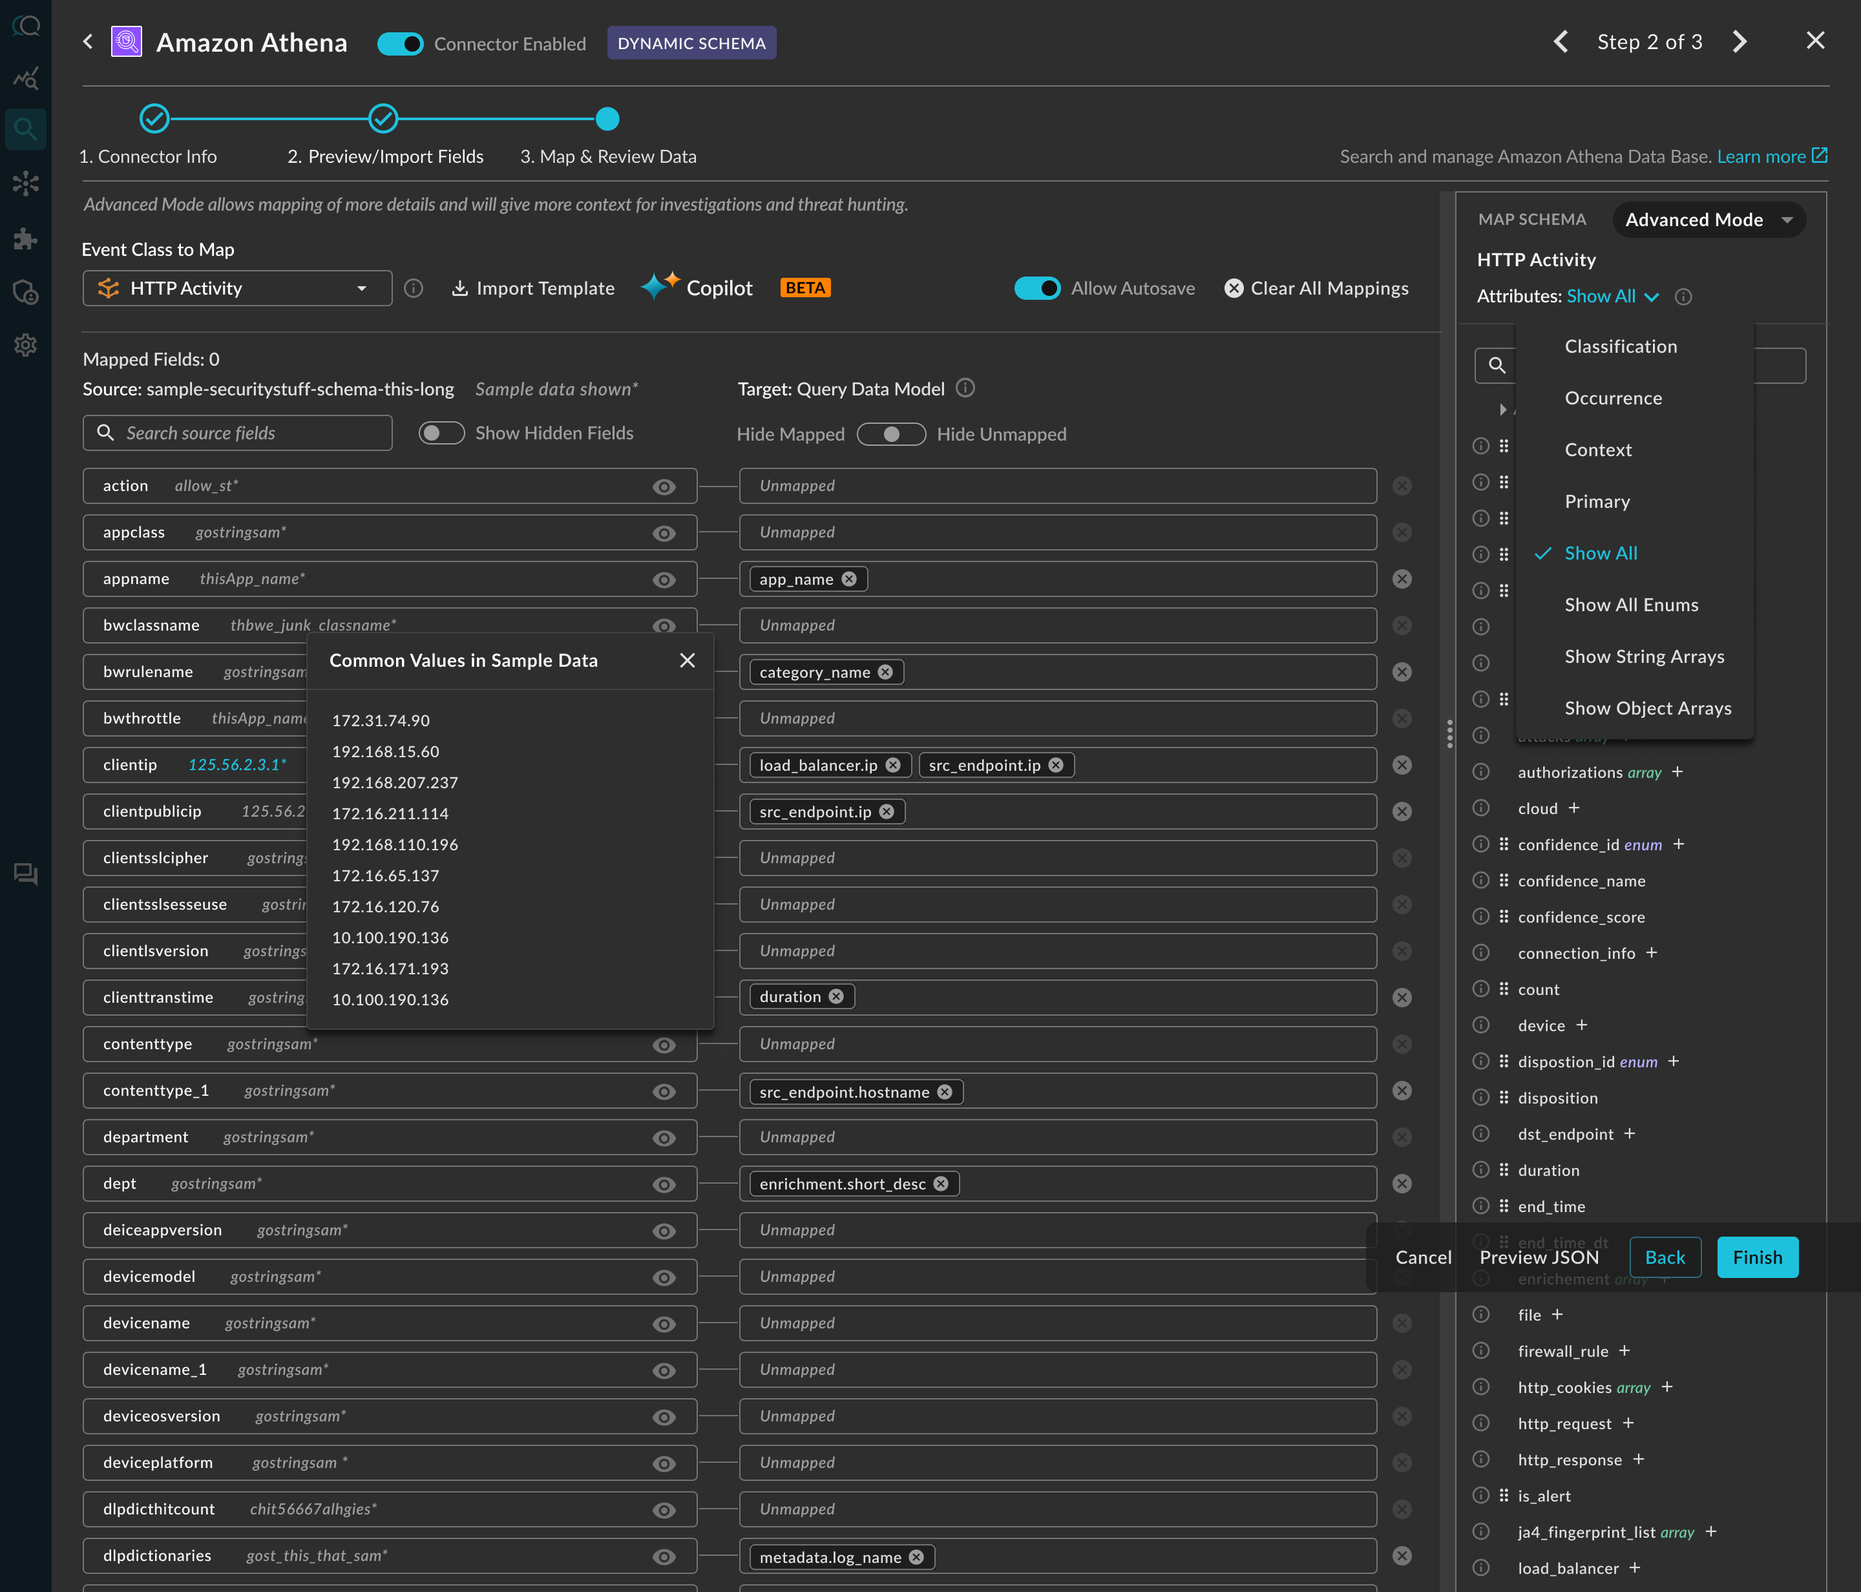
Task: Clear the appname row mapping
Action: 1402,579
